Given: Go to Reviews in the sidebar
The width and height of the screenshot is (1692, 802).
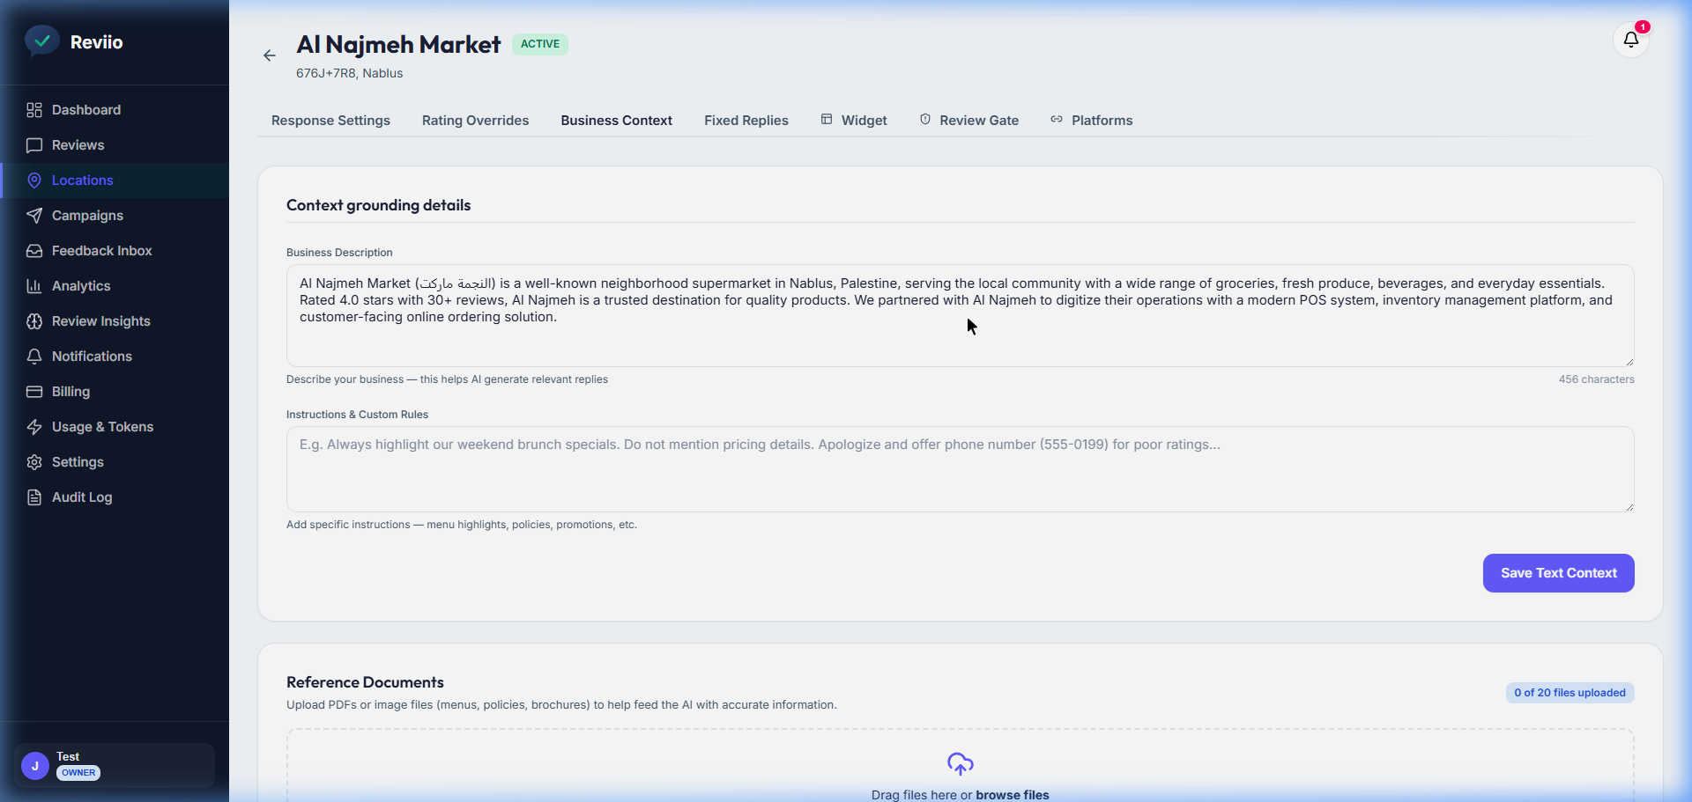Looking at the screenshot, I should pos(115,145).
